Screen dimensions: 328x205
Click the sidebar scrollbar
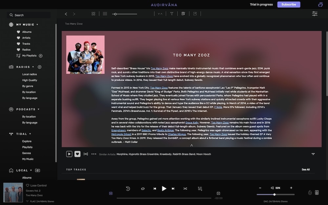click(56, 93)
